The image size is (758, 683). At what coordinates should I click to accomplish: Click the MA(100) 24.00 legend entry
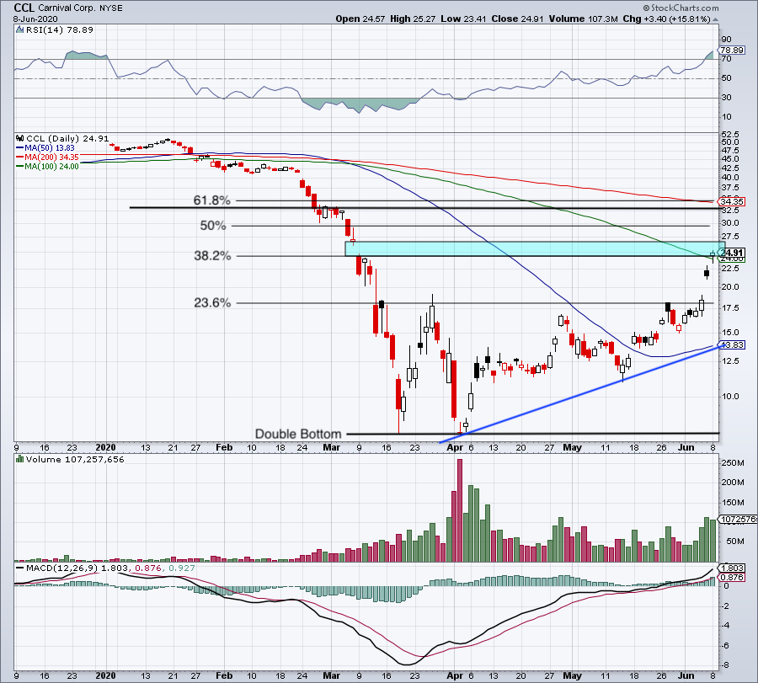point(47,166)
